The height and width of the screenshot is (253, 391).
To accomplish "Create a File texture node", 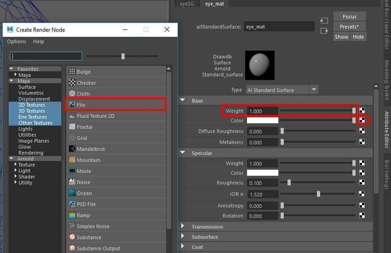I will pos(116,105).
